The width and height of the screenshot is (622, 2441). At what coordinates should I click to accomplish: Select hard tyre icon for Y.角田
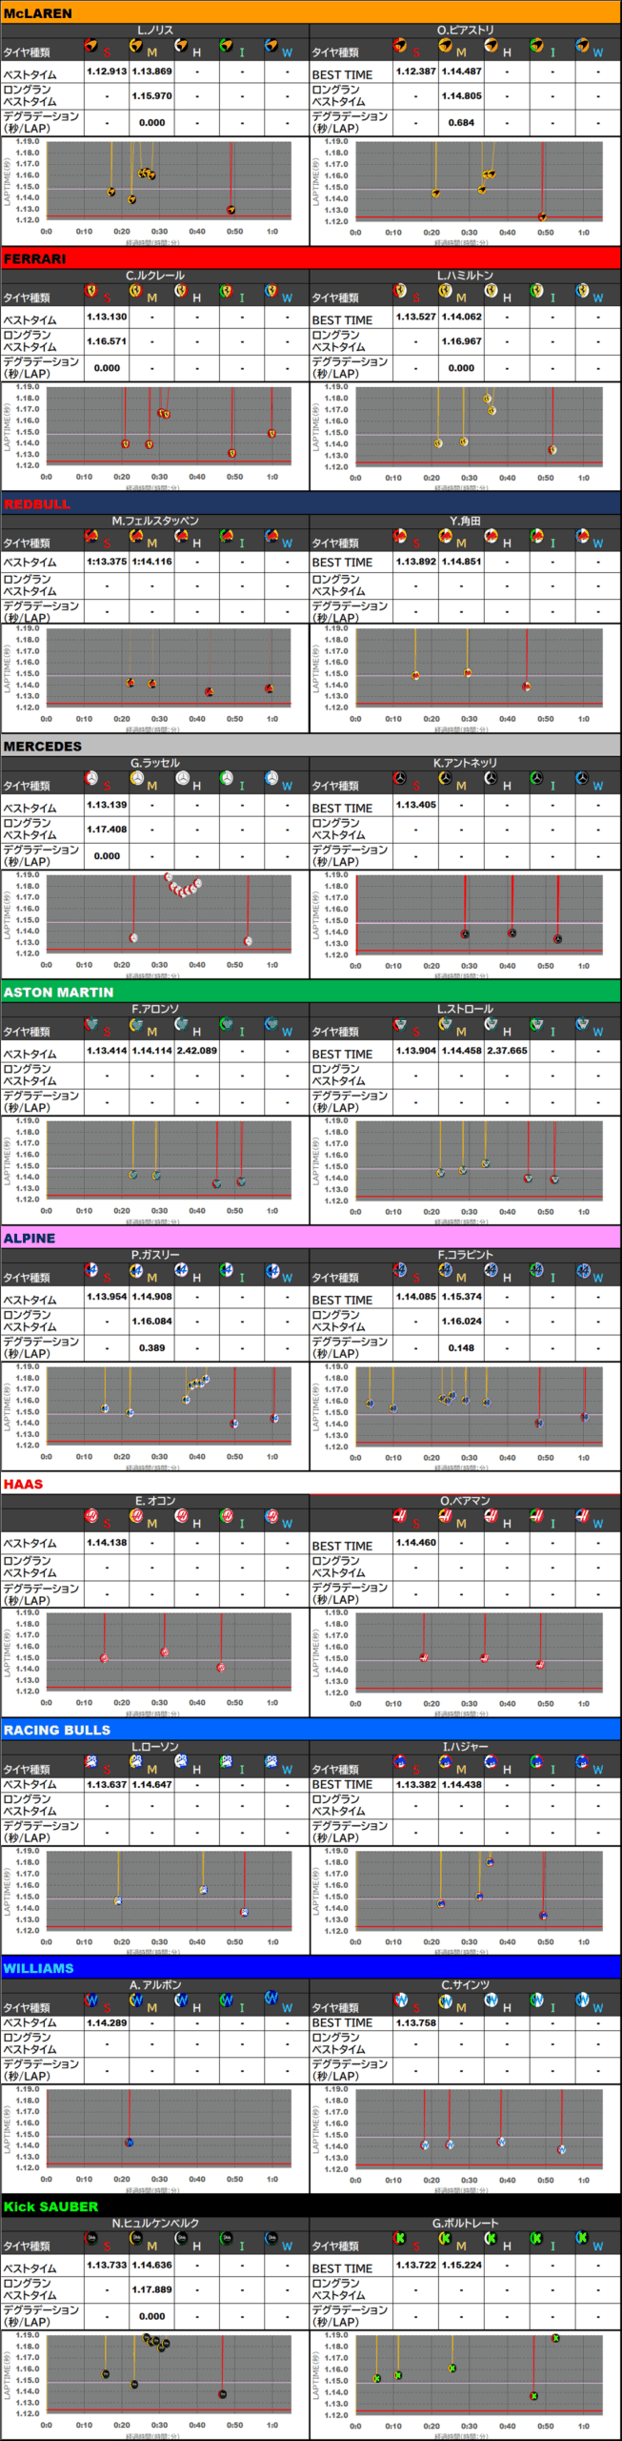click(x=491, y=537)
